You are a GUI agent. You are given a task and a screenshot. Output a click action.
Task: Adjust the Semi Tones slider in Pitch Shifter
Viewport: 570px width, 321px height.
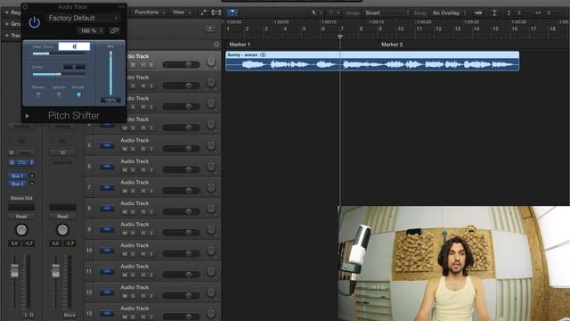click(x=59, y=53)
